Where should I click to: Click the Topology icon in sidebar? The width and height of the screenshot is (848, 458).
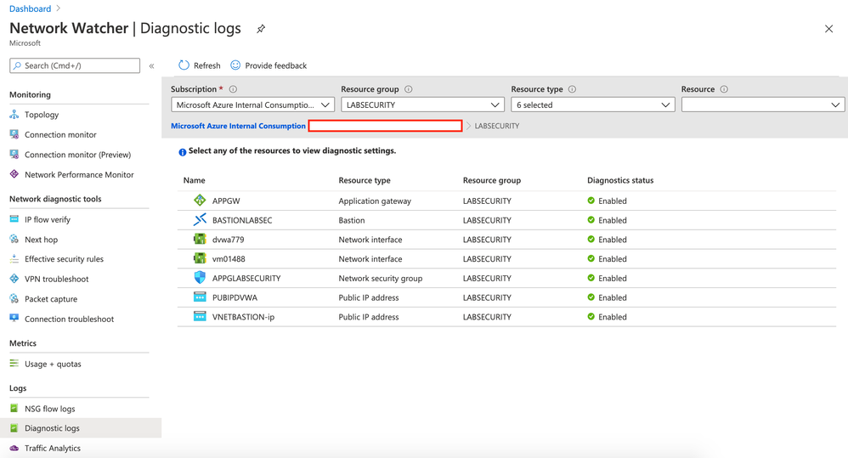coord(14,115)
